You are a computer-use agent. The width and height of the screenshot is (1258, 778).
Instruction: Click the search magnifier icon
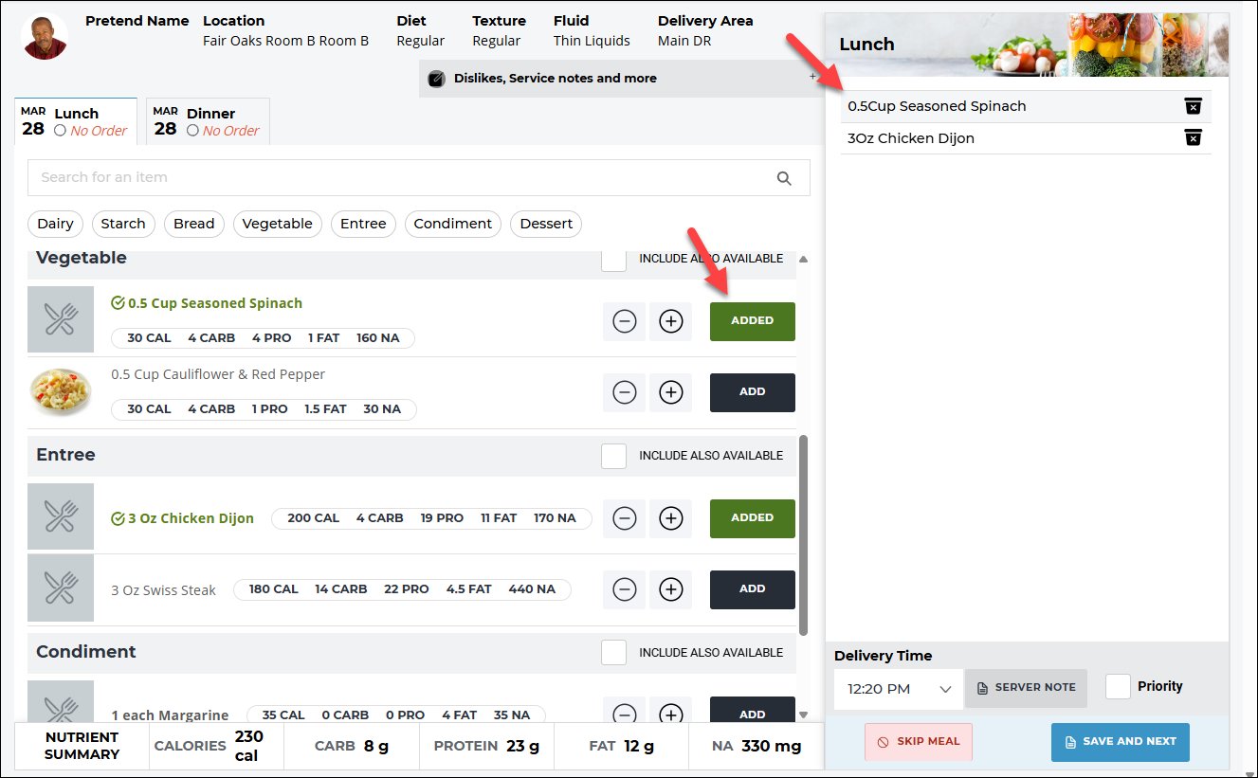tap(784, 177)
